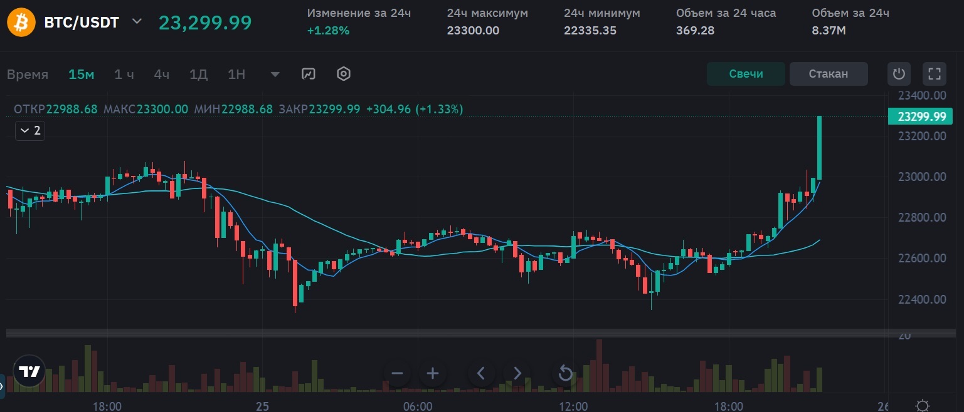Open the hexagon chart settings icon
The image size is (964, 412).
(x=343, y=74)
